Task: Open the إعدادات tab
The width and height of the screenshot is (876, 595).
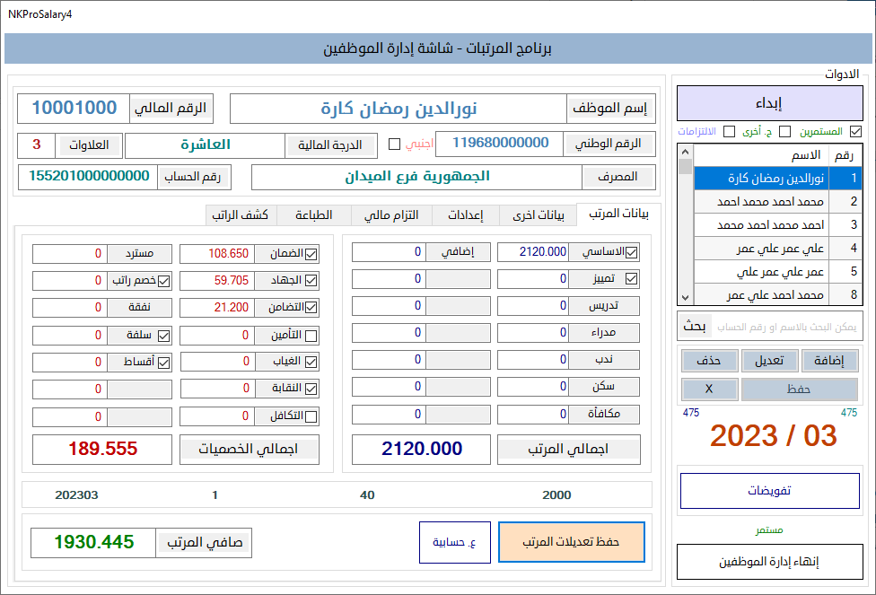Action: click(465, 215)
